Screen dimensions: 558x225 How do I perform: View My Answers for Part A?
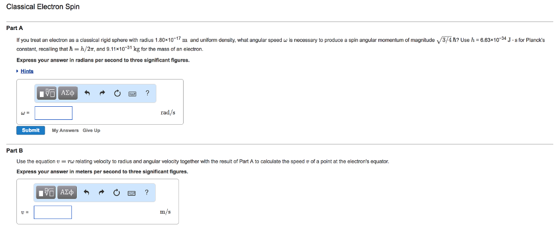click(65, 130)
